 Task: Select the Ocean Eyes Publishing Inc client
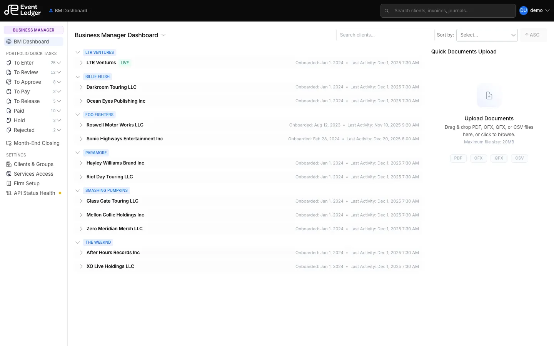[x=116, y=101]
